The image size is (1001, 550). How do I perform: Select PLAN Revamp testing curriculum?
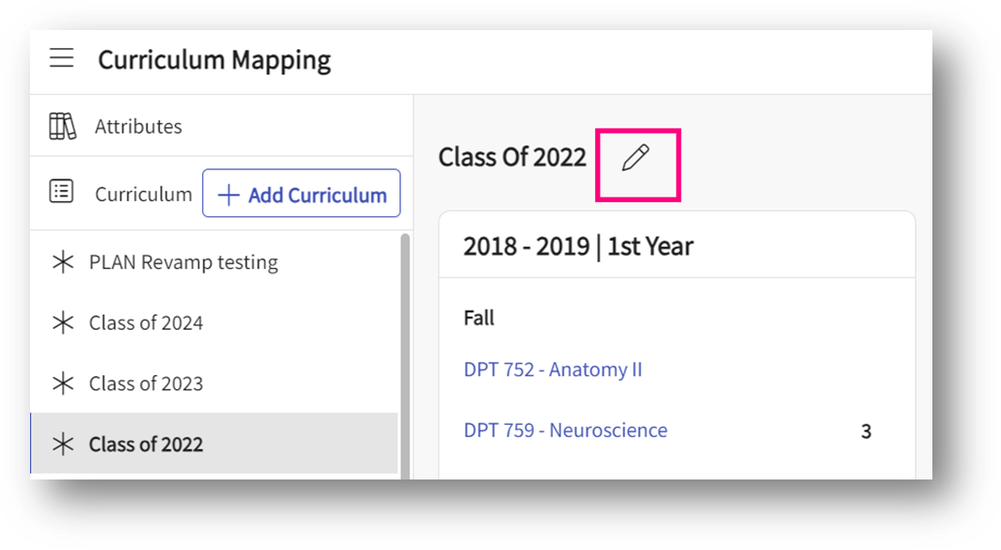click(x=183, y=262)
